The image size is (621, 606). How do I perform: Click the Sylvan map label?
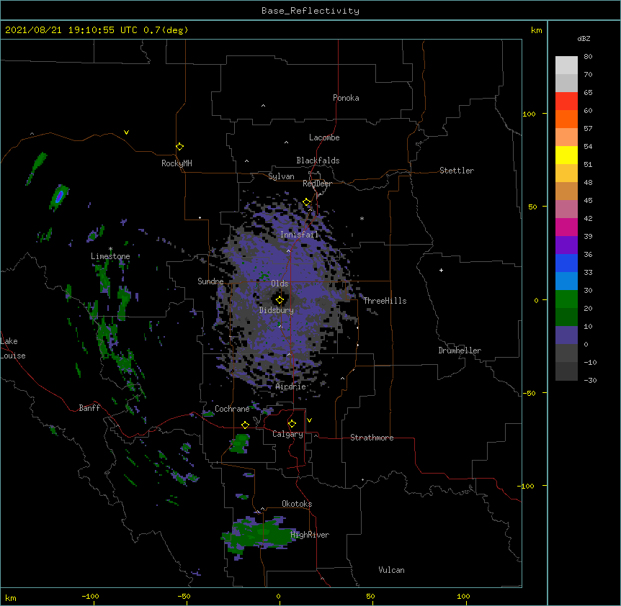click(281, 176)
